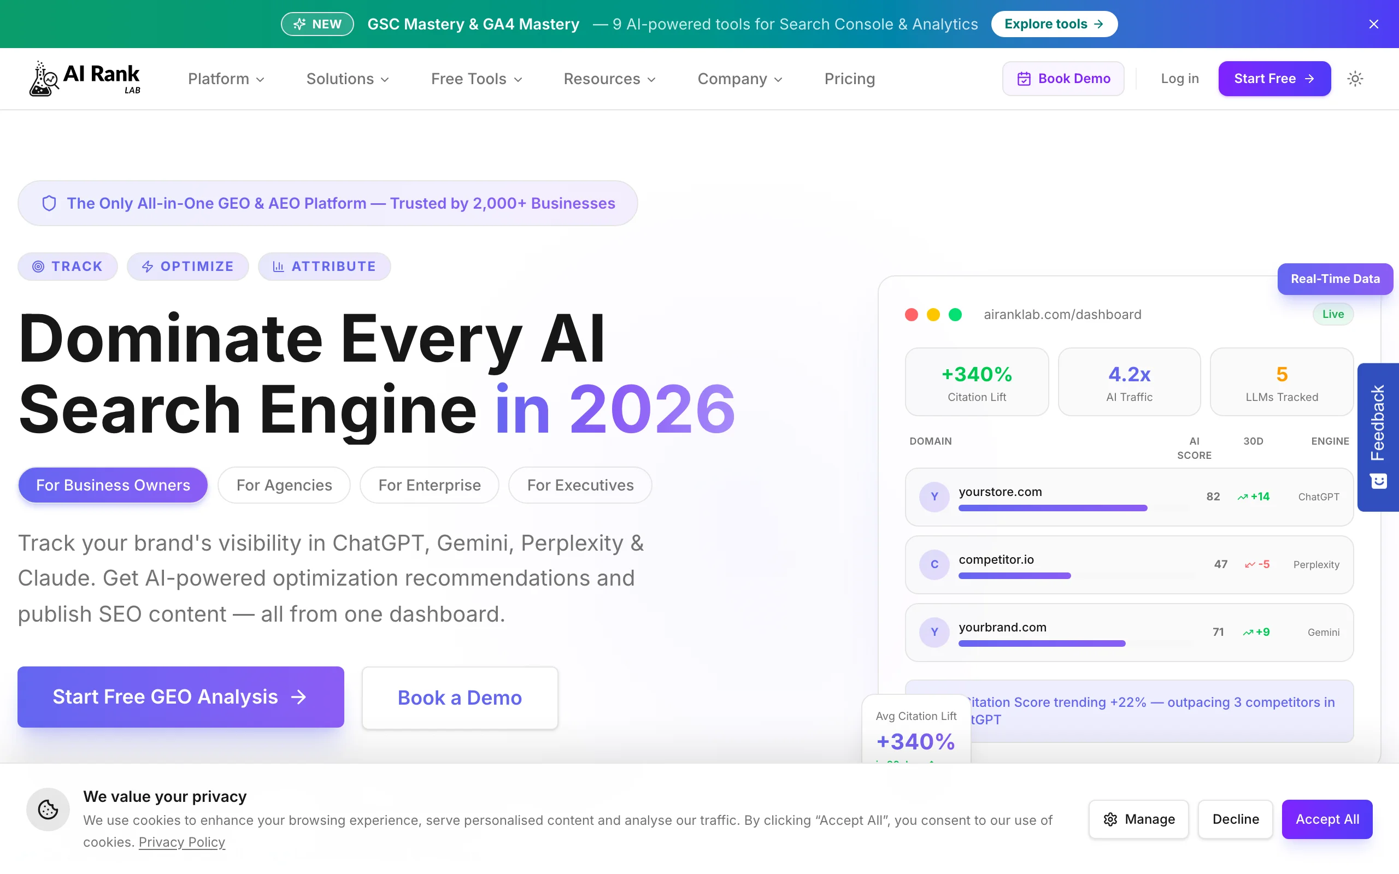Click the Log in link
Screen dimensions: 1399x874
tap(1180, 79)
